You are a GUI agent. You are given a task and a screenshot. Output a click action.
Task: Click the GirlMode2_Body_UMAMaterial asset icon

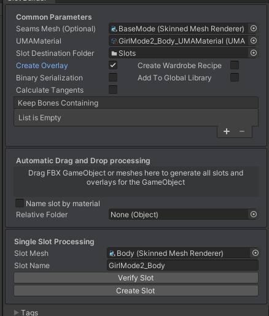click(x=114, y=41)
